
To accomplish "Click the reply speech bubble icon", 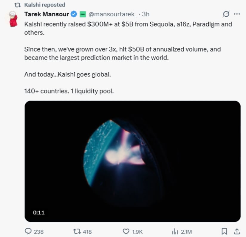I will coord(28,231).
